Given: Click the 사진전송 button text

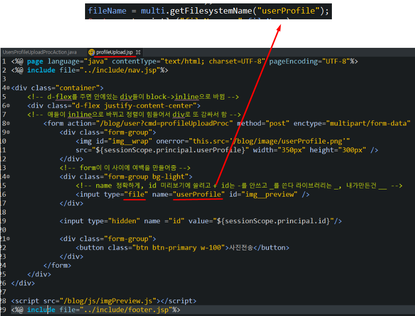Looking at the screenshot, I should (x=241, y=248).
